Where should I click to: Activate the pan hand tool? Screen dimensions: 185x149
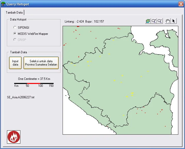click(x=168, y=21)
